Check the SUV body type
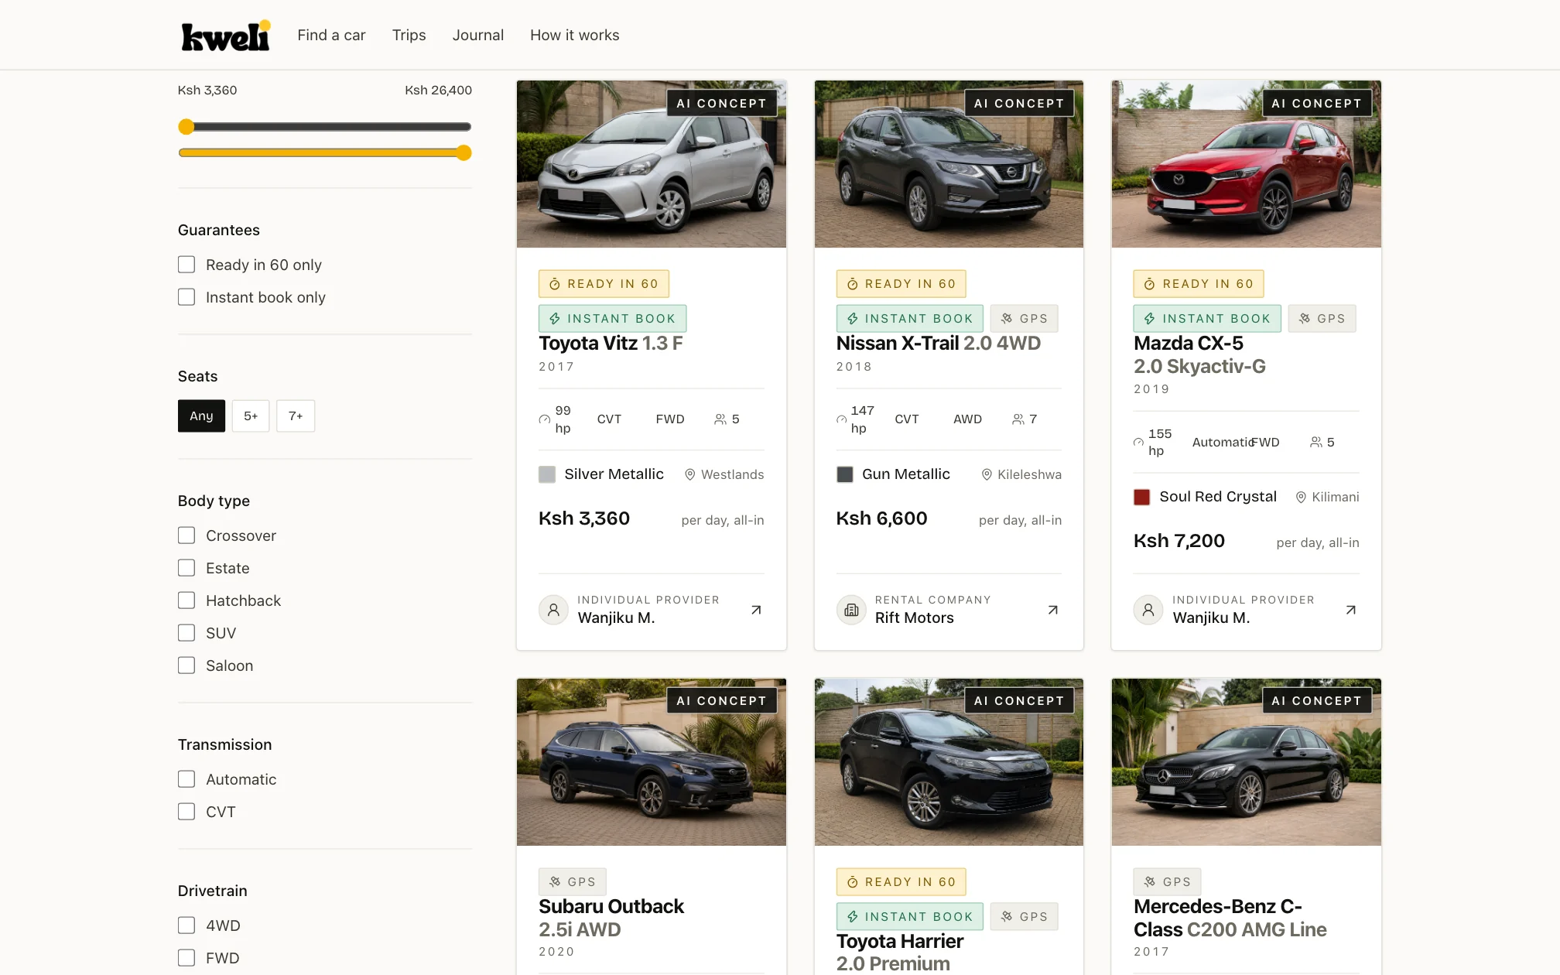 tap(186, 633)
